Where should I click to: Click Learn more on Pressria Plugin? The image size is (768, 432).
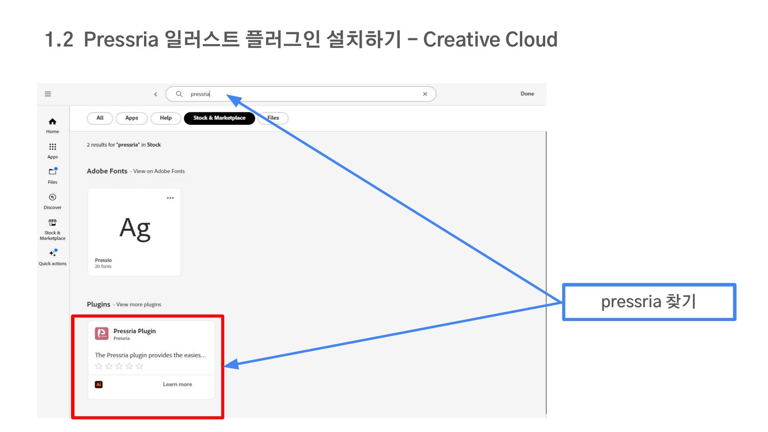[x=177, y=384]
